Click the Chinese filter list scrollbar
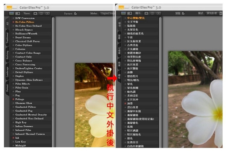Image resolution: width=226 pixels, height=151 pixels. (160, 82)
